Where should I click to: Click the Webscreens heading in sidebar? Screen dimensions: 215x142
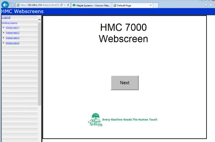9,23
